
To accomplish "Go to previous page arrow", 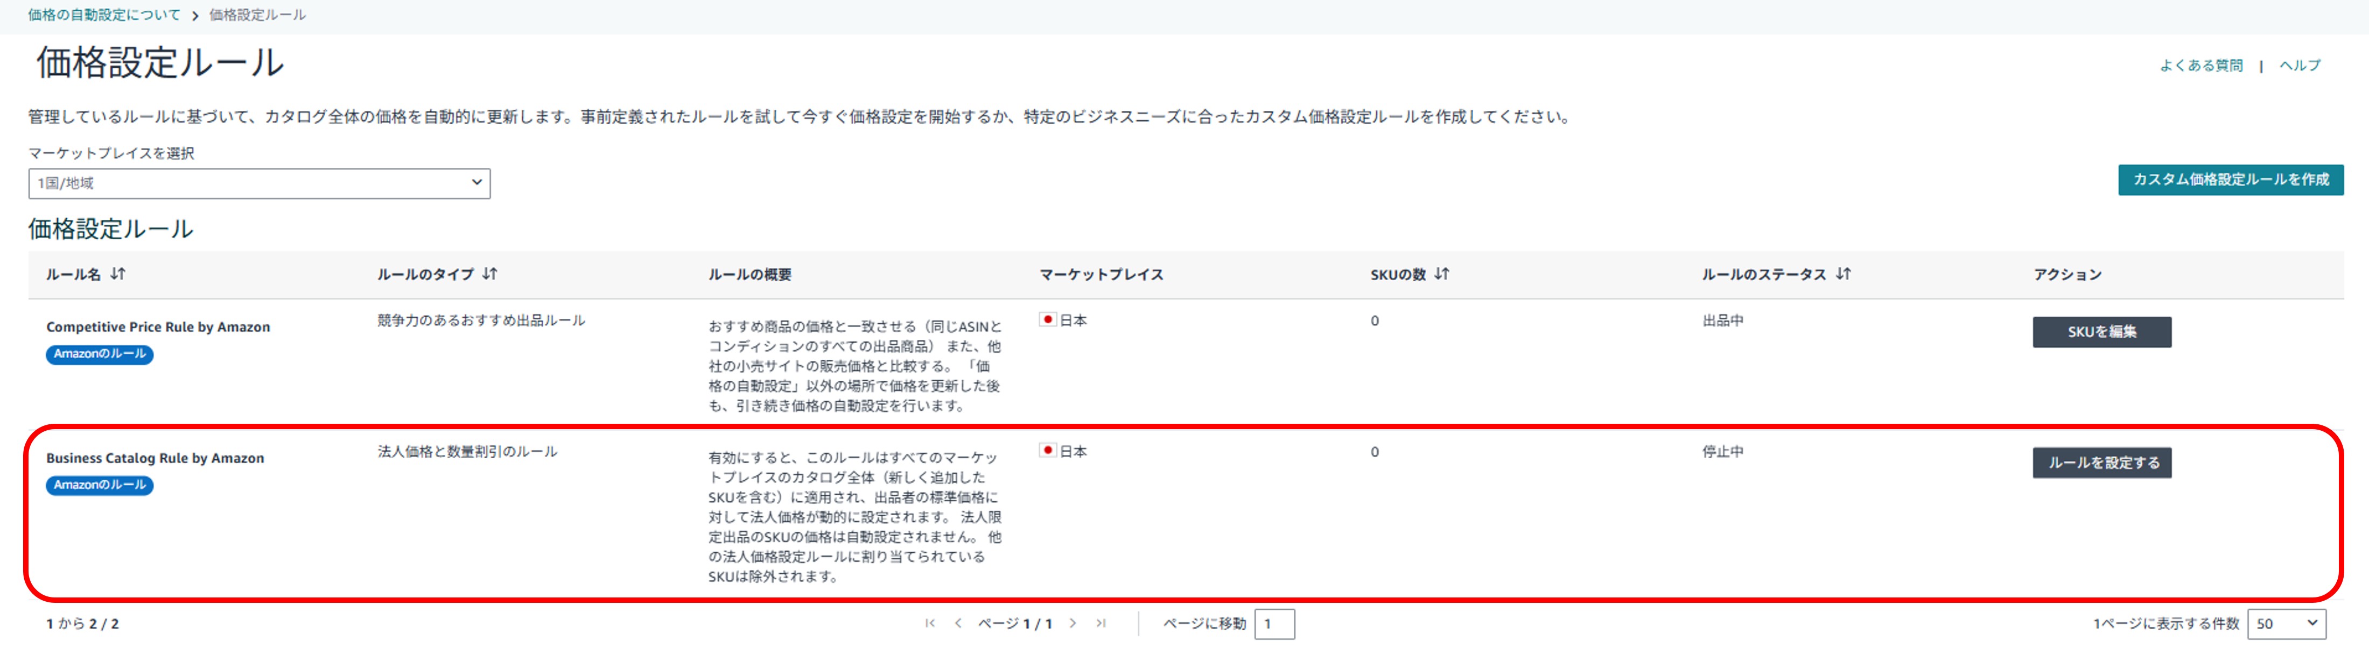I will click(958, 623).
